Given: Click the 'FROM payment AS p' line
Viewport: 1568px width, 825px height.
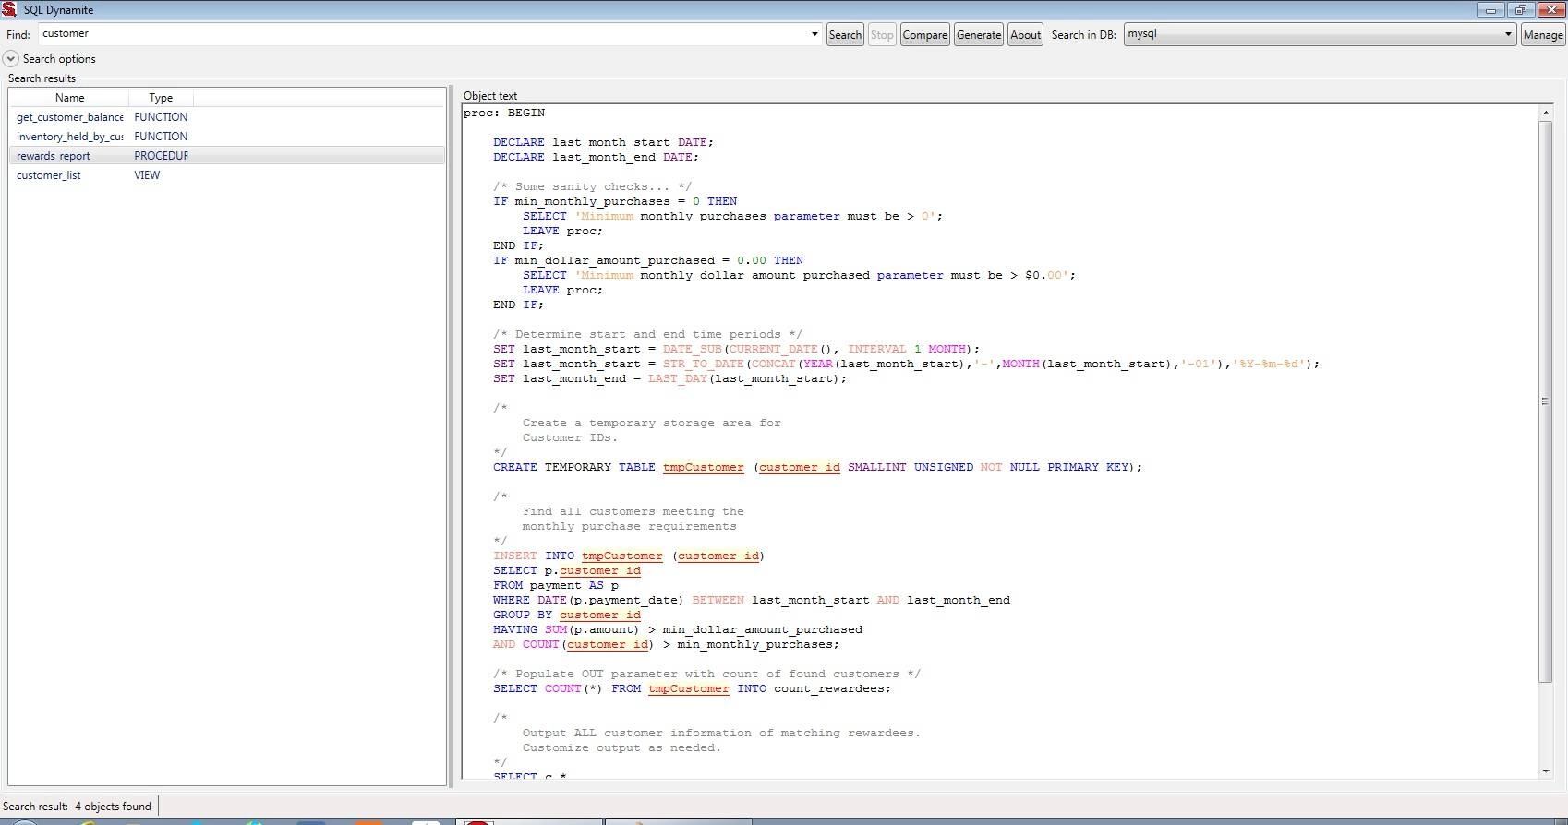Looking at the screenshot, I should (556, 585).
